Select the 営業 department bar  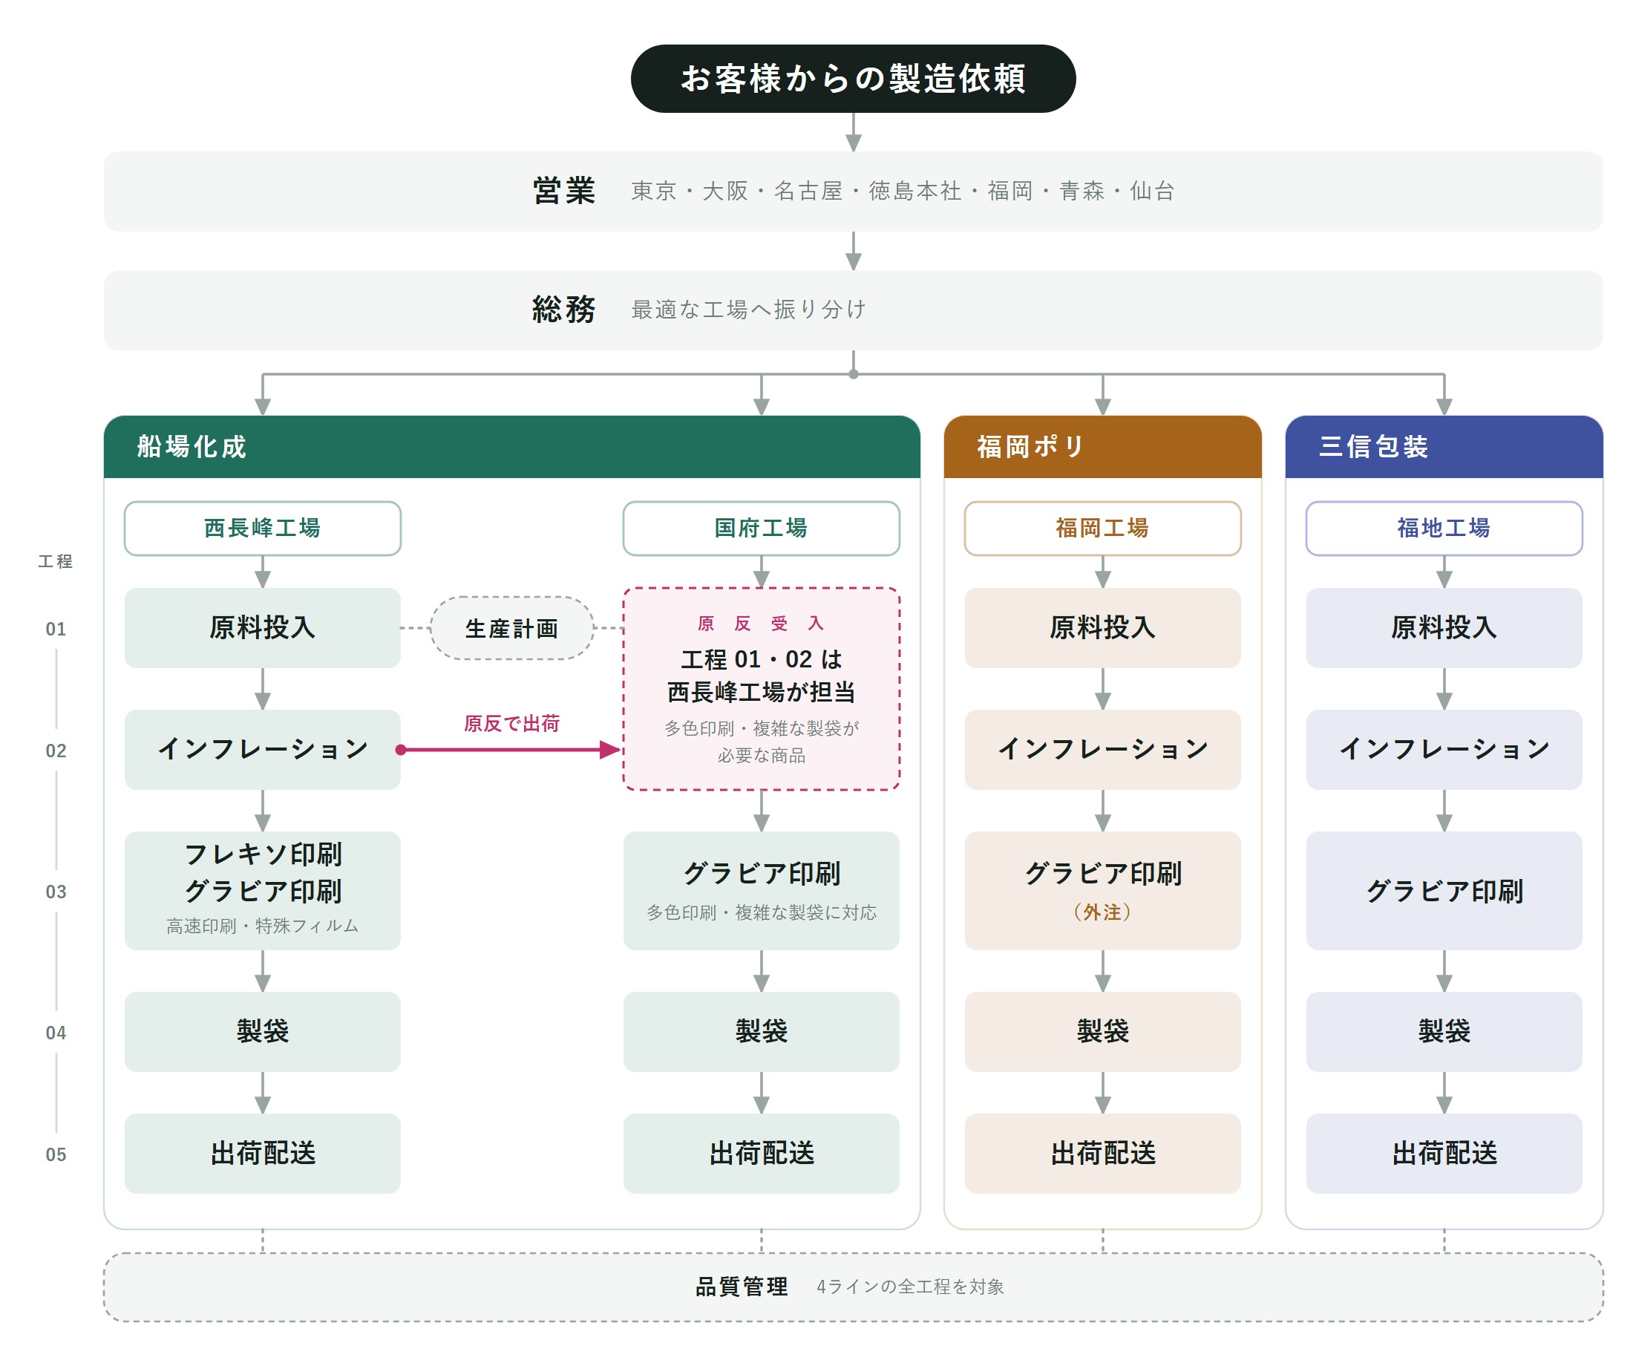coord(853,192)
